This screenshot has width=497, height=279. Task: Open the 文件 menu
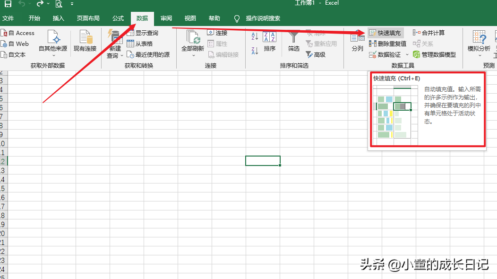[8, 18]
